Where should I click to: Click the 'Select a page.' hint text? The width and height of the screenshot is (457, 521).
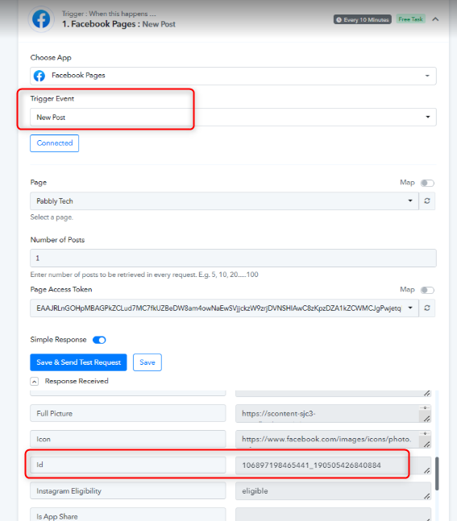tap(52, 217)
